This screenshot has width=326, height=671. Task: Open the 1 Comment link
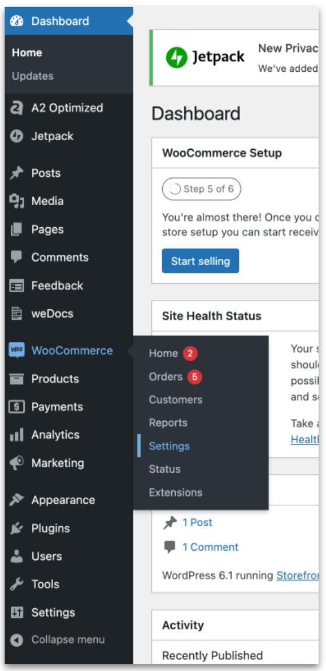click(210, 547)
